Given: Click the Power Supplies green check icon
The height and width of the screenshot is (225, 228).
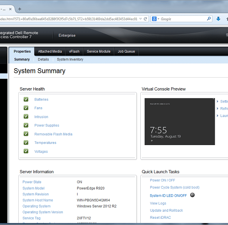Looking at the screenshot, I should (x=26, y=125).
